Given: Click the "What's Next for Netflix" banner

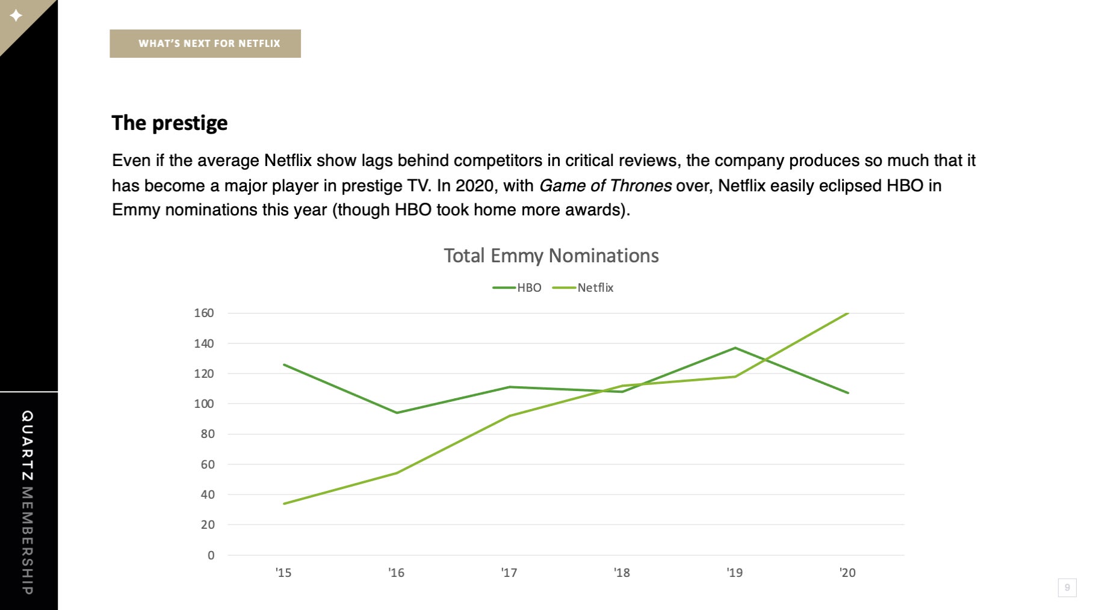Looking at the screenshot, I should coord(205,43).
